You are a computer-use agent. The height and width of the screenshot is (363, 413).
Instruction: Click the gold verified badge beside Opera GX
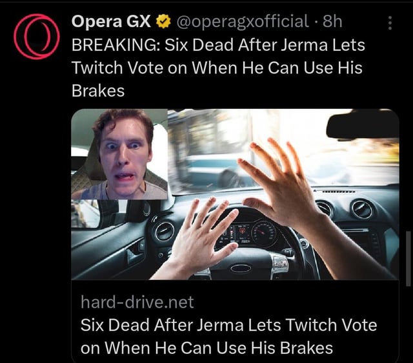click(x=163, y=21)
